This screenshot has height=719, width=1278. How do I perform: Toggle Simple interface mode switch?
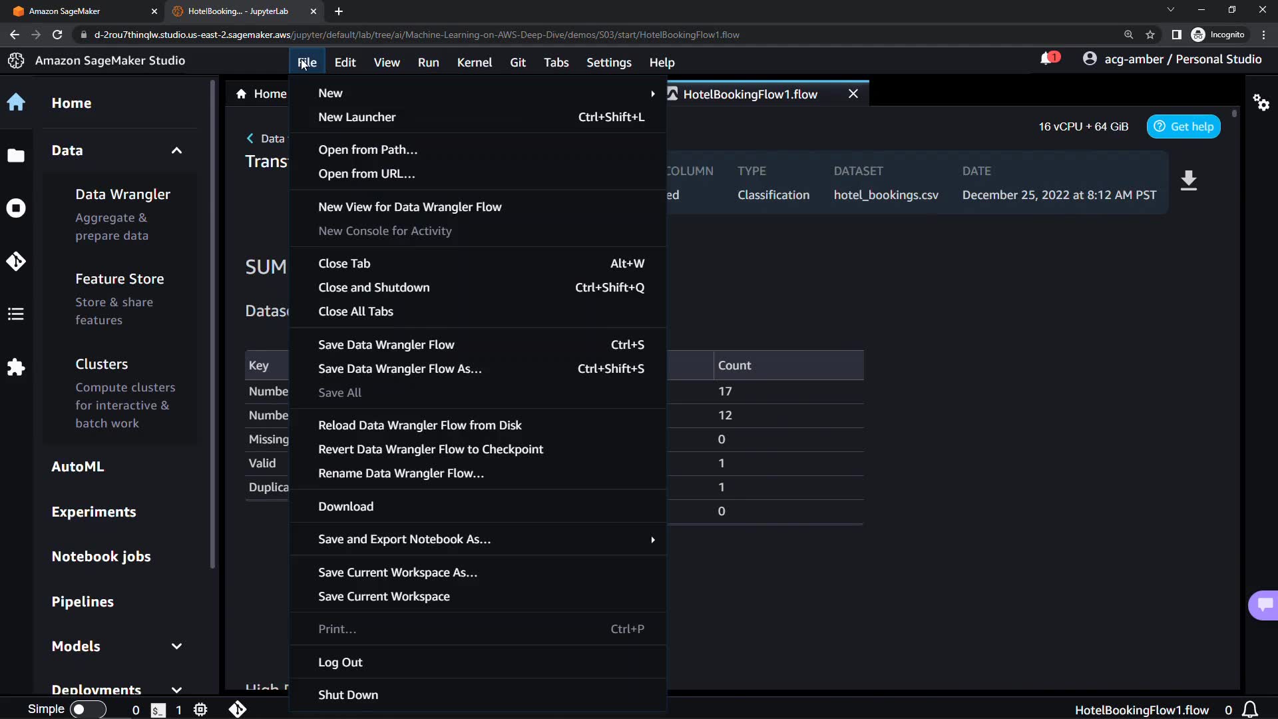(87, 710)
